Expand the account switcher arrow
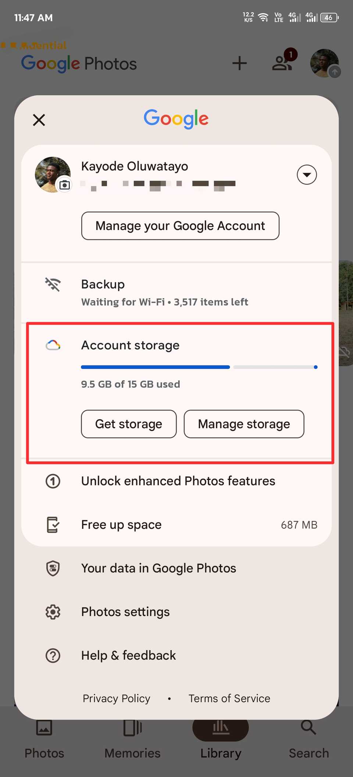 pos(307,174)
